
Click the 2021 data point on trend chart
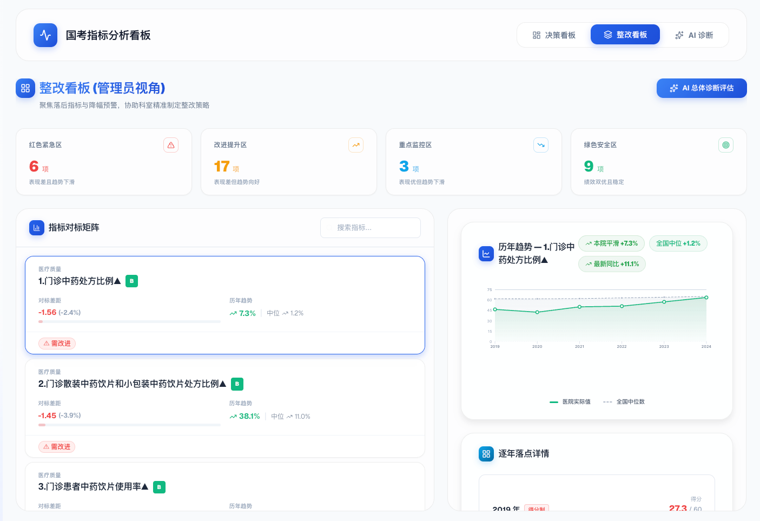tap(579, 307)
